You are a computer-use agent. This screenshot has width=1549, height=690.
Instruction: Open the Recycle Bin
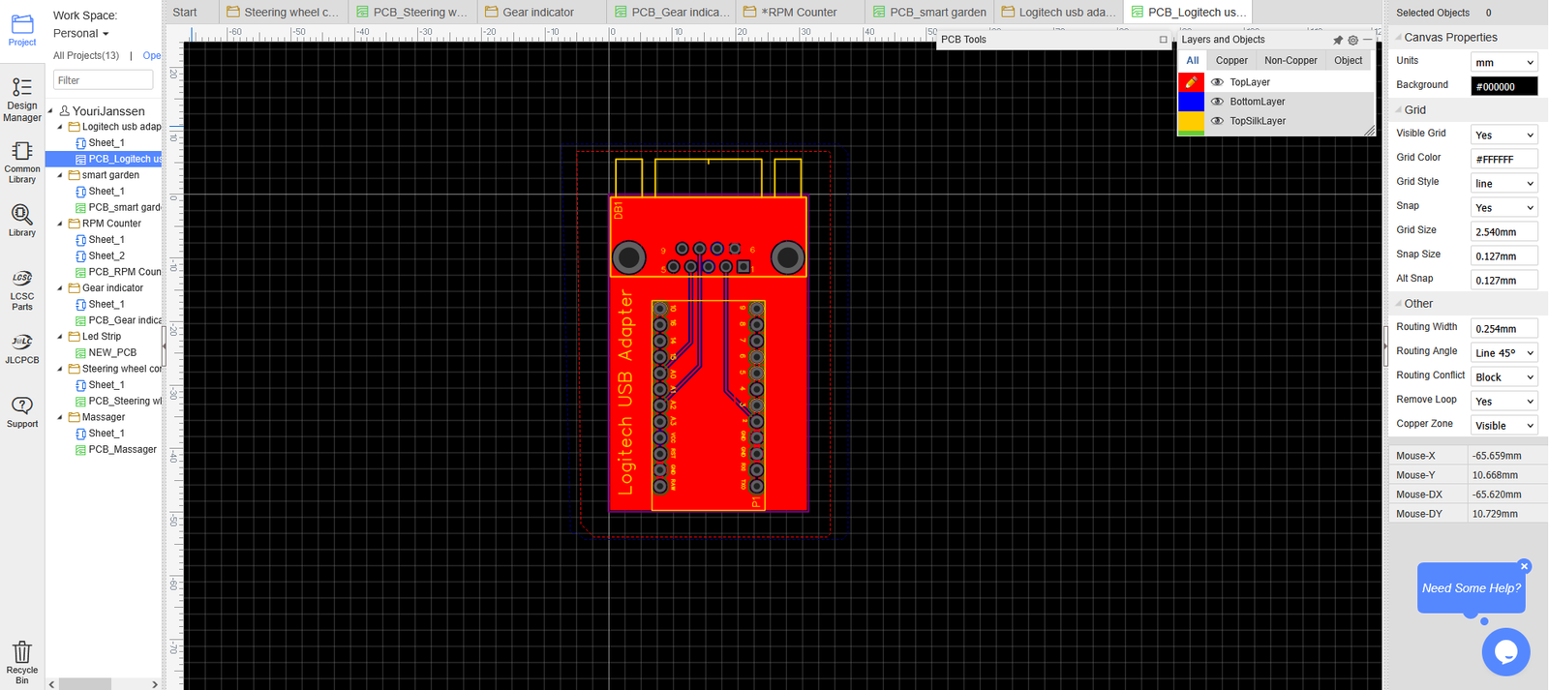coord(21,661)
